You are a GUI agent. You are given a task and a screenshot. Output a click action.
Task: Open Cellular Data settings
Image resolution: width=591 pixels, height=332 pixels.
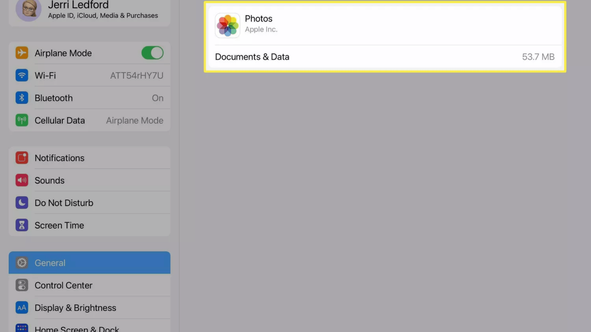[90, 120]
